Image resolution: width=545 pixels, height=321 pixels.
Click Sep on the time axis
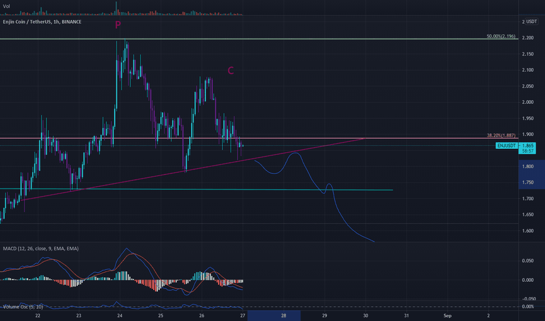click(x=447, y=316)
